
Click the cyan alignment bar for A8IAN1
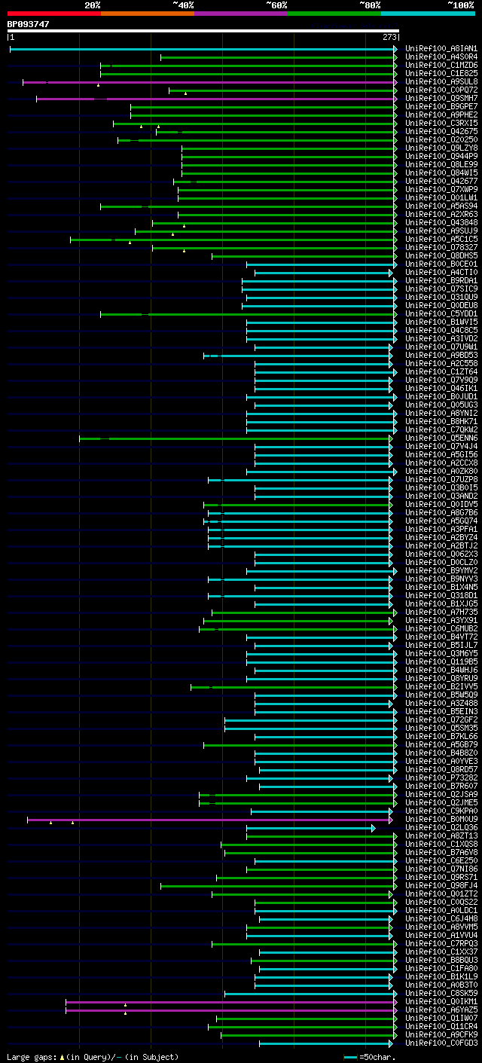point(203,49)
